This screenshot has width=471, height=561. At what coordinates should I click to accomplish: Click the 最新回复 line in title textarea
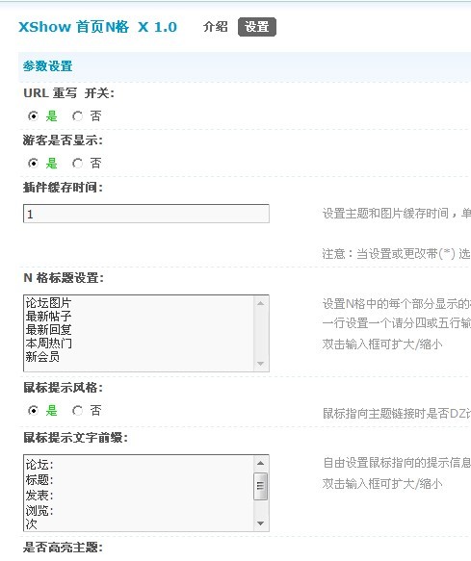click(x=48, y=329)
